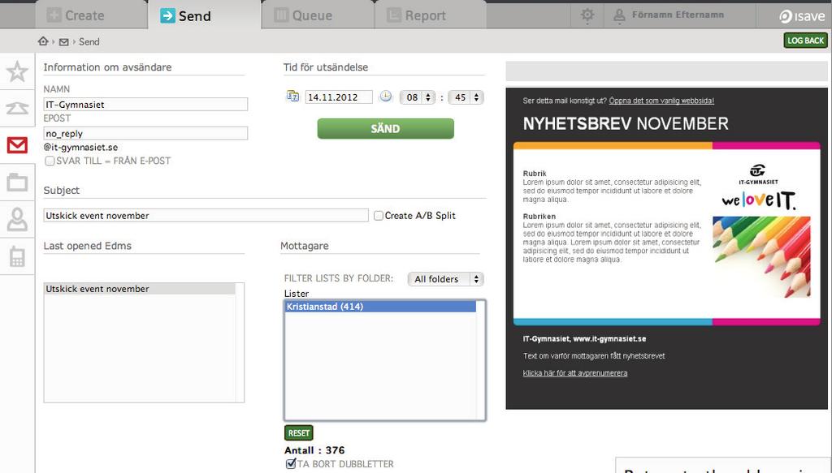Screen dimensions: 832x473
Task: Open the Create tab
Action: pos(91,15)
